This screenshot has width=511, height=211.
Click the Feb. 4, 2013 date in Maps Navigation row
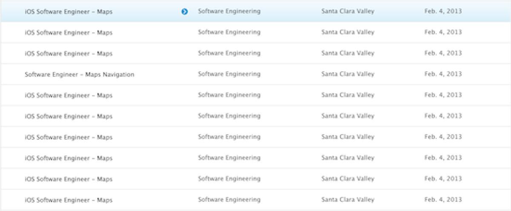(443, 74)
